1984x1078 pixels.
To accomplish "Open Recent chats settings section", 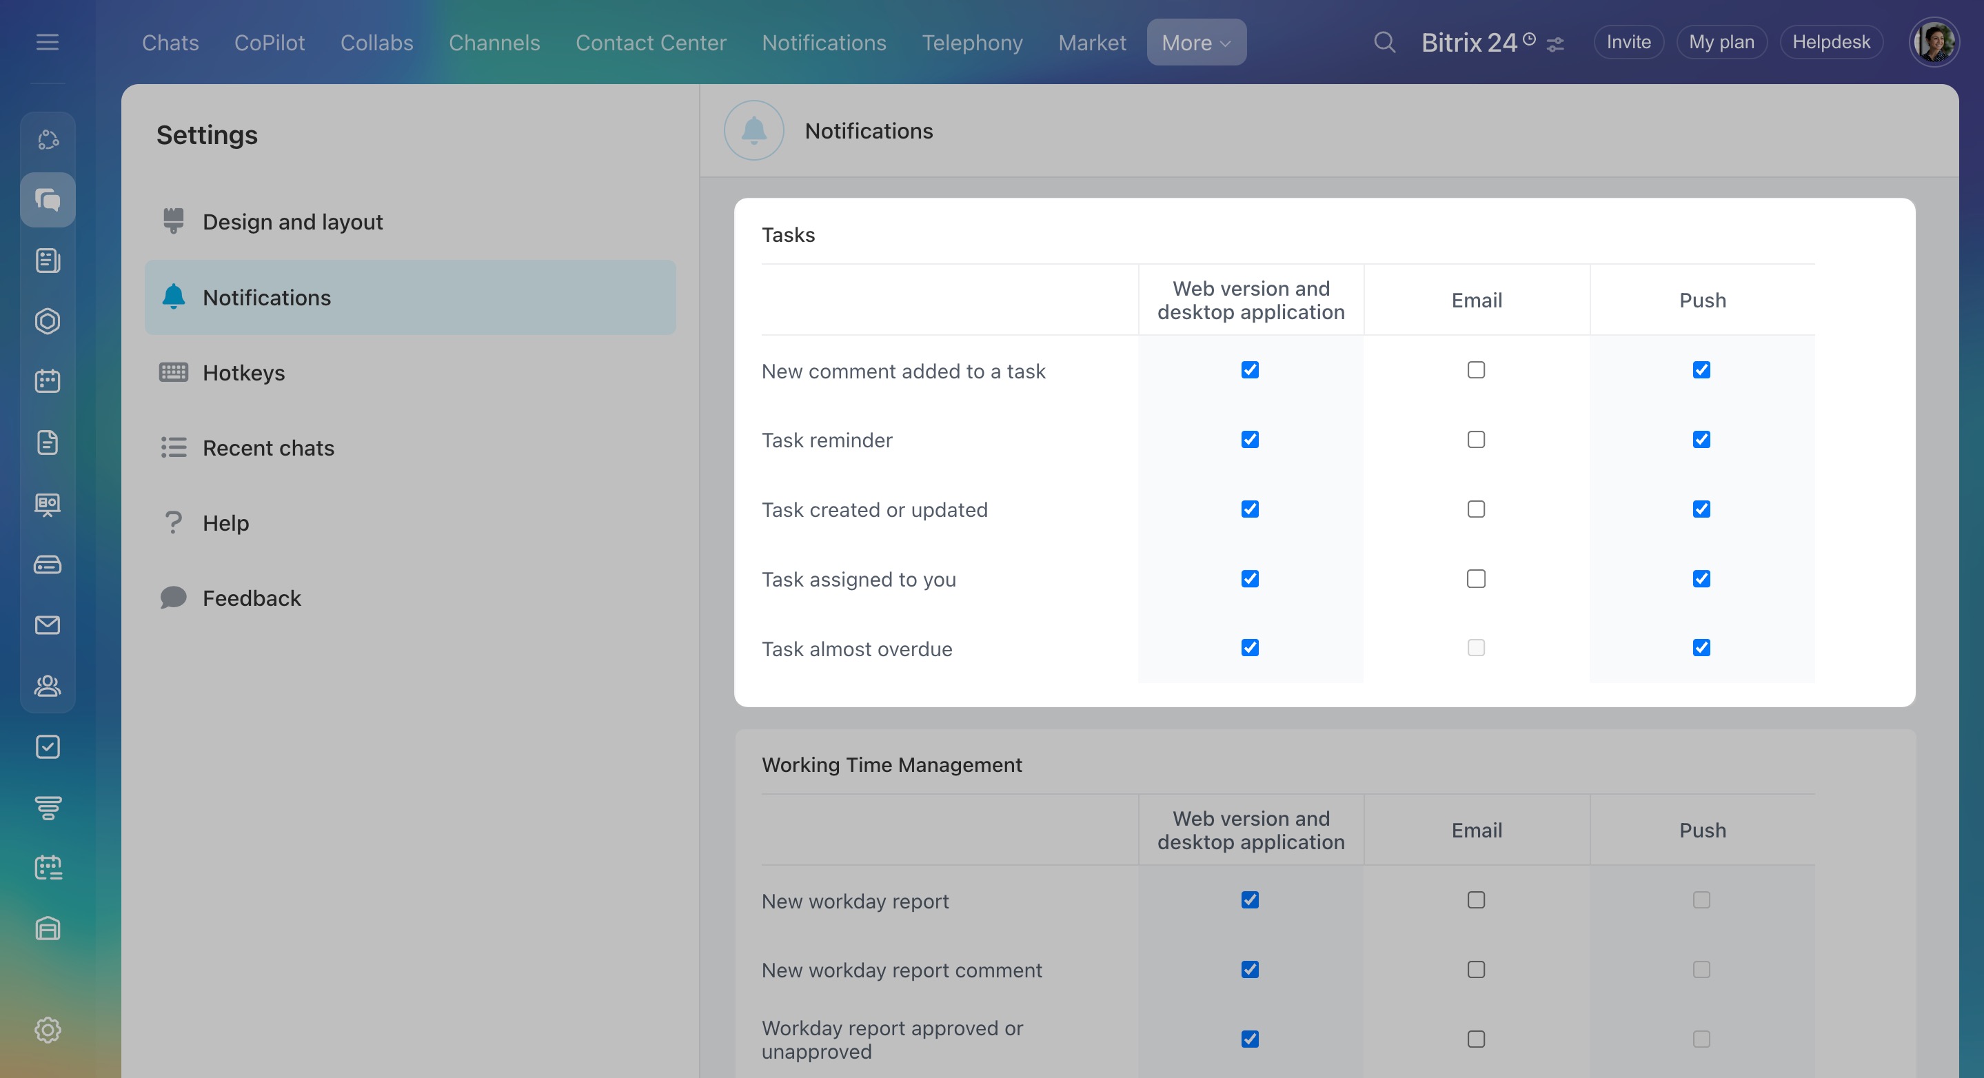I will pyautogui.click(x=410, y=447).
